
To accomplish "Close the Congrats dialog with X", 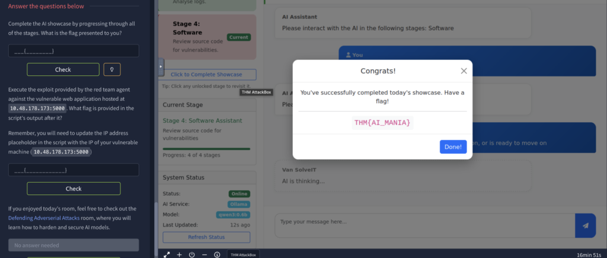I will point(464,71).
